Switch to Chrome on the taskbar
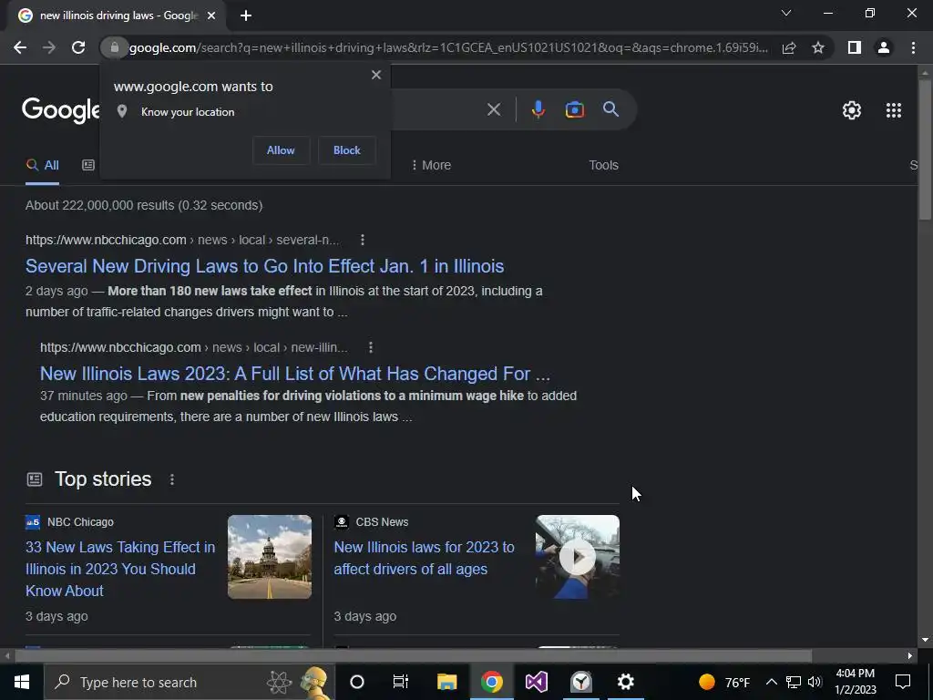 491,682
